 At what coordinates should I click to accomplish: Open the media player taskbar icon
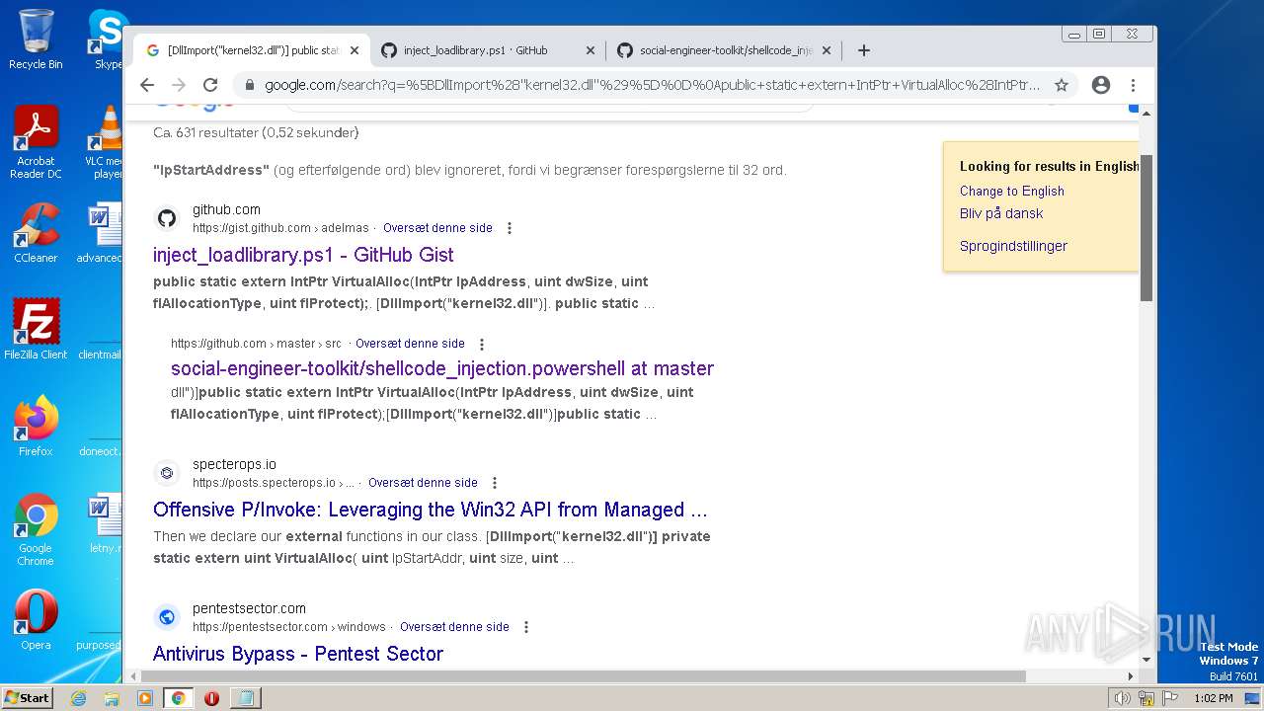pyautogui.click(x=145, y=698)
